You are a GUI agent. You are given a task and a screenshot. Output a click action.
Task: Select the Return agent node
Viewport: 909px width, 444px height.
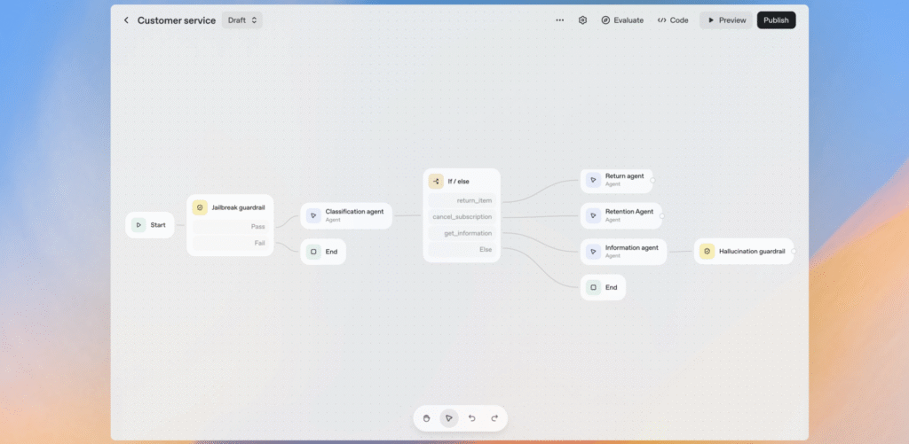click(x=617, y=180)
